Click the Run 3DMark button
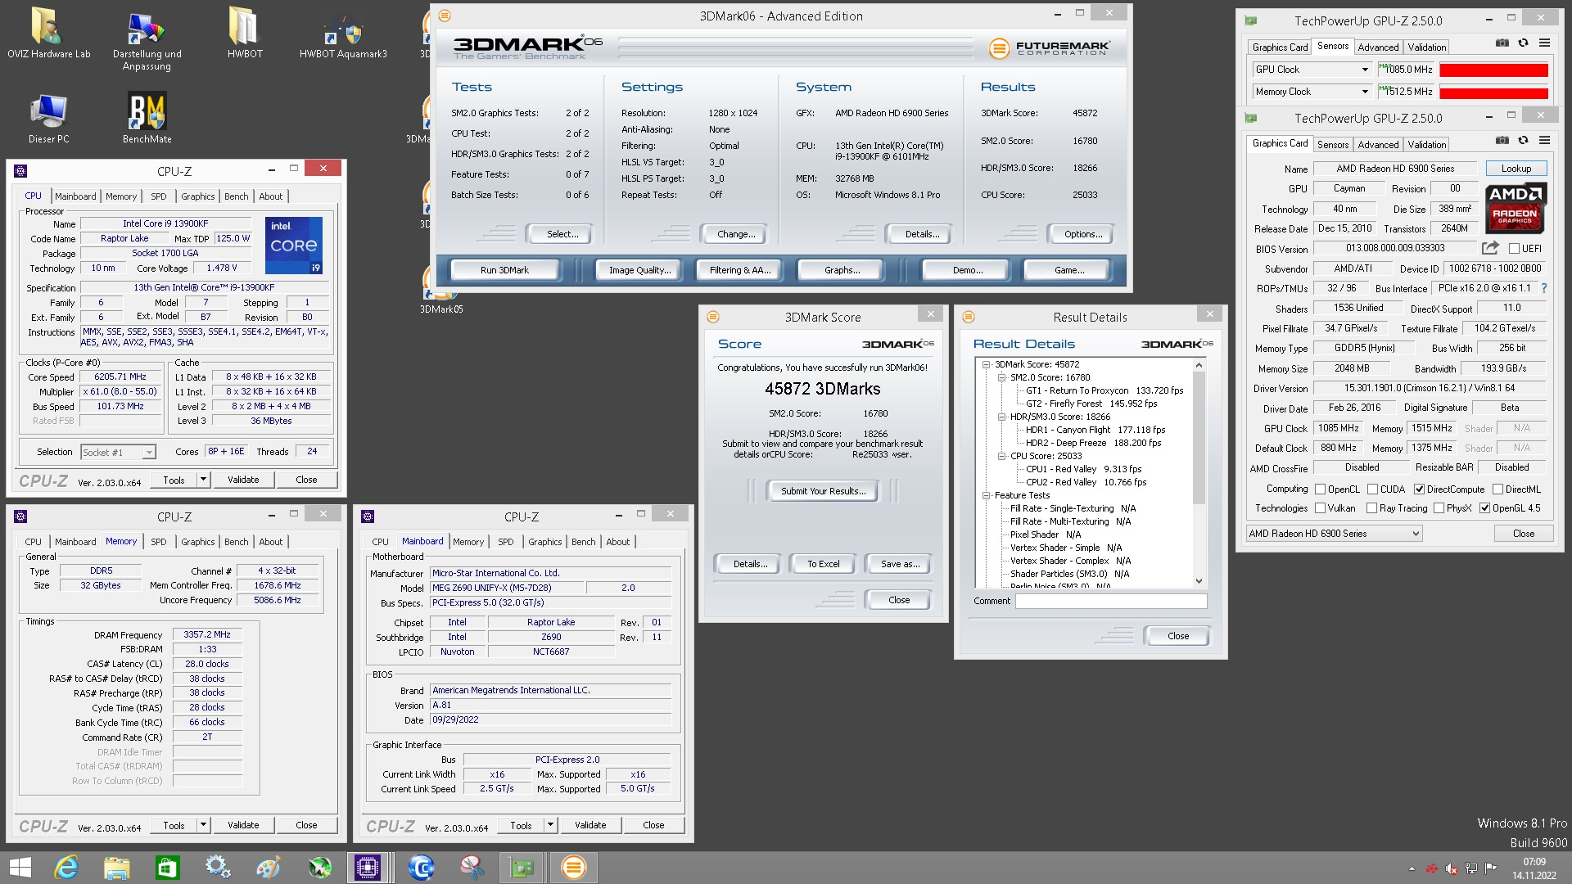The height and width of the screenshot is (884, 1572). click(x=504, y=270)
